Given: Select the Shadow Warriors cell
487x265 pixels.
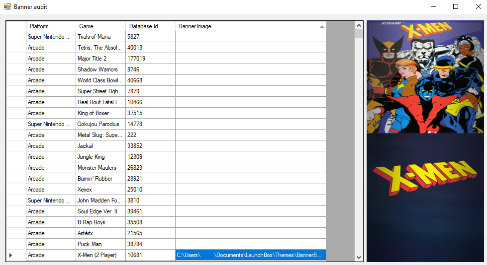Looking at the screenshot, I should click(100, 69).
